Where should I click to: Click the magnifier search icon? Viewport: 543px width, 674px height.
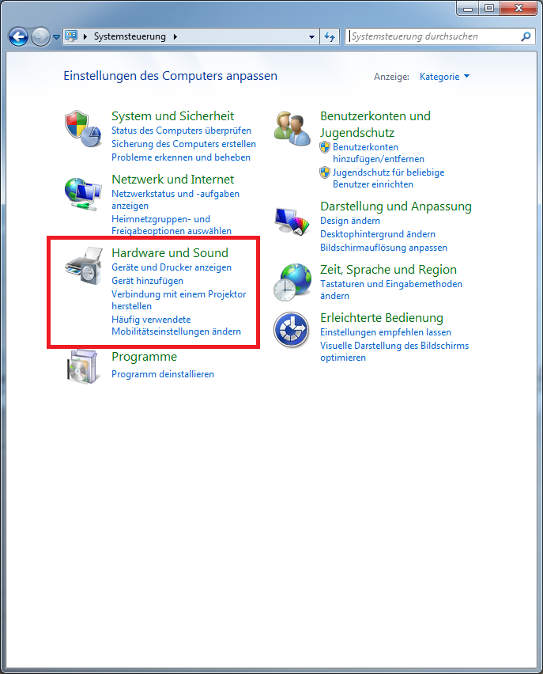pyautogui.click(x=526, y=36)
